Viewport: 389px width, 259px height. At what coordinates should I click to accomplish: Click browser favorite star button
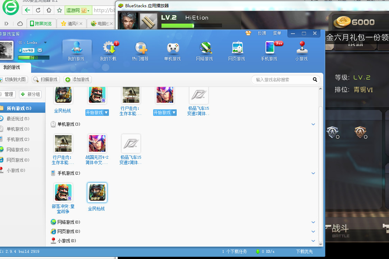coord(59,10)
